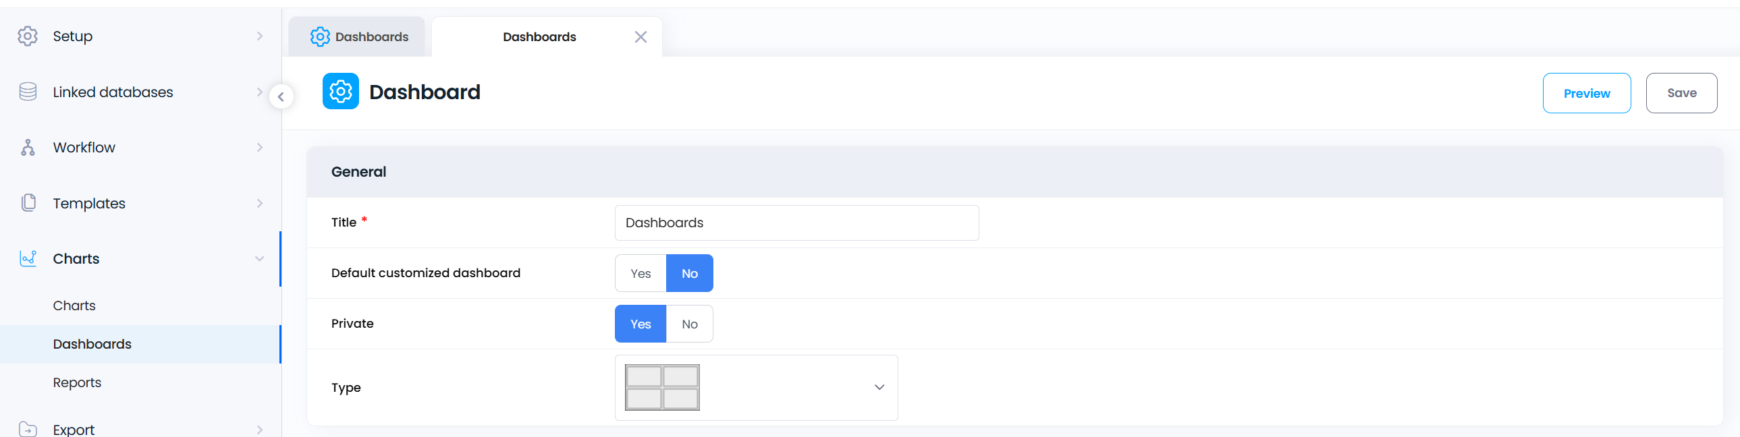
Task: Collapse the Charts menu chevron
Action: click(x=259, y=259)
